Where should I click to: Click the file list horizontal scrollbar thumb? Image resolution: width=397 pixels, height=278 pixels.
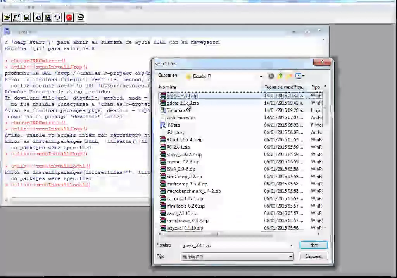[218, 235]
